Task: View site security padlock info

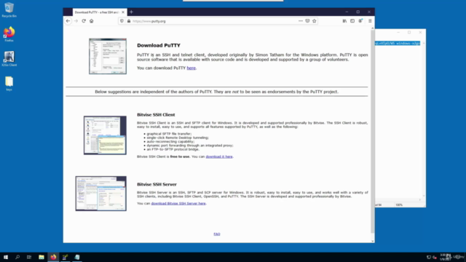Action: coord(129,21)
